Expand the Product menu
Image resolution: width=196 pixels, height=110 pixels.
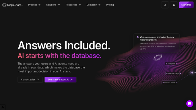pos(34,5)
